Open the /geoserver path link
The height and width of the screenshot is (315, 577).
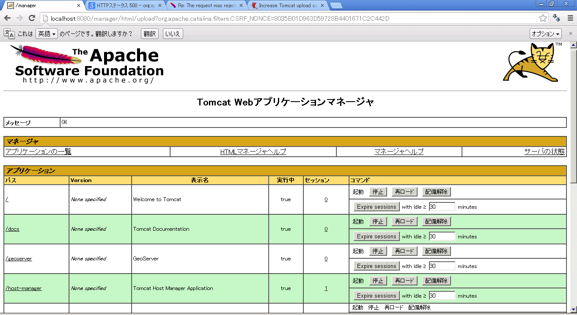point(19,259)
